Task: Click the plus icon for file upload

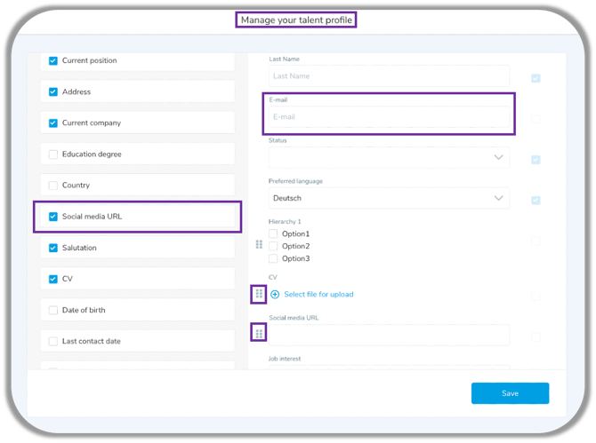Action: (x=275, y=294)
